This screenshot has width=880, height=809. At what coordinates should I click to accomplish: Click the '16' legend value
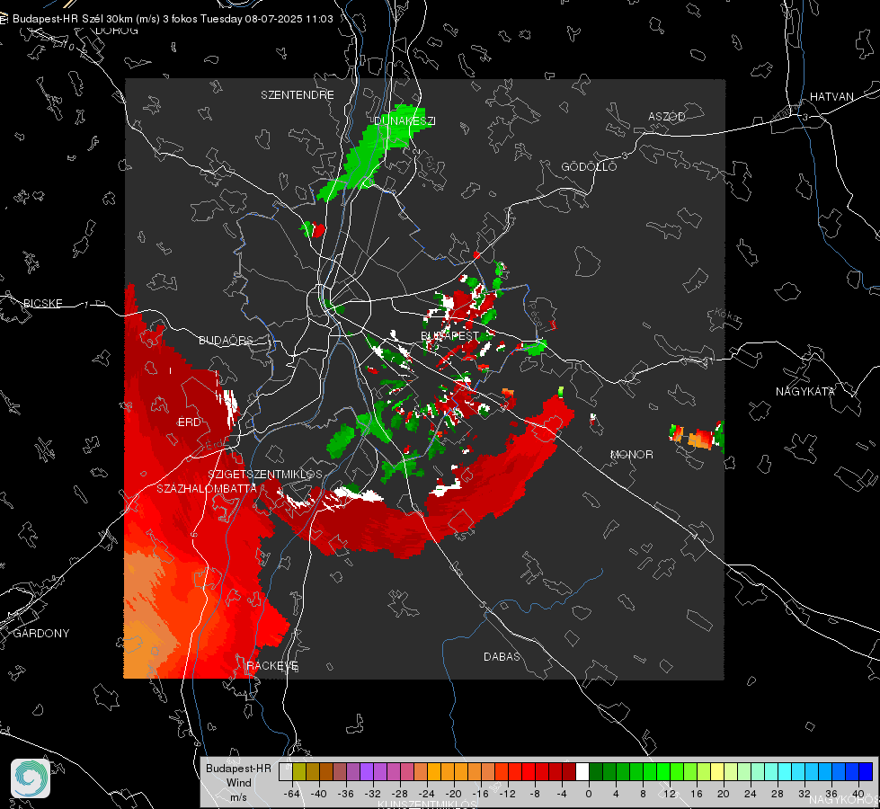point(697,794)
